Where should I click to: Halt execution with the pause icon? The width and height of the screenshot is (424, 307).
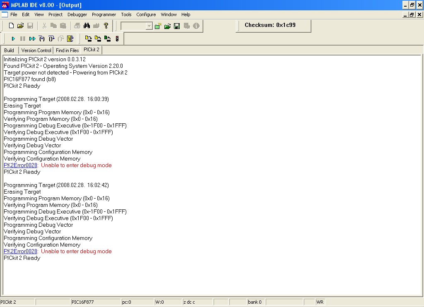pos(23,39)
